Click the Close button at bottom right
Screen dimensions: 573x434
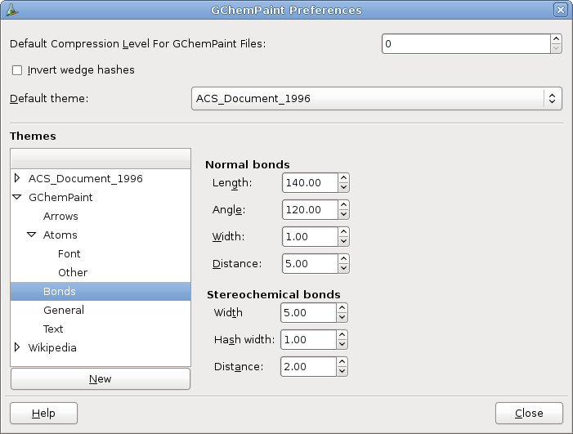click(529, 414)
